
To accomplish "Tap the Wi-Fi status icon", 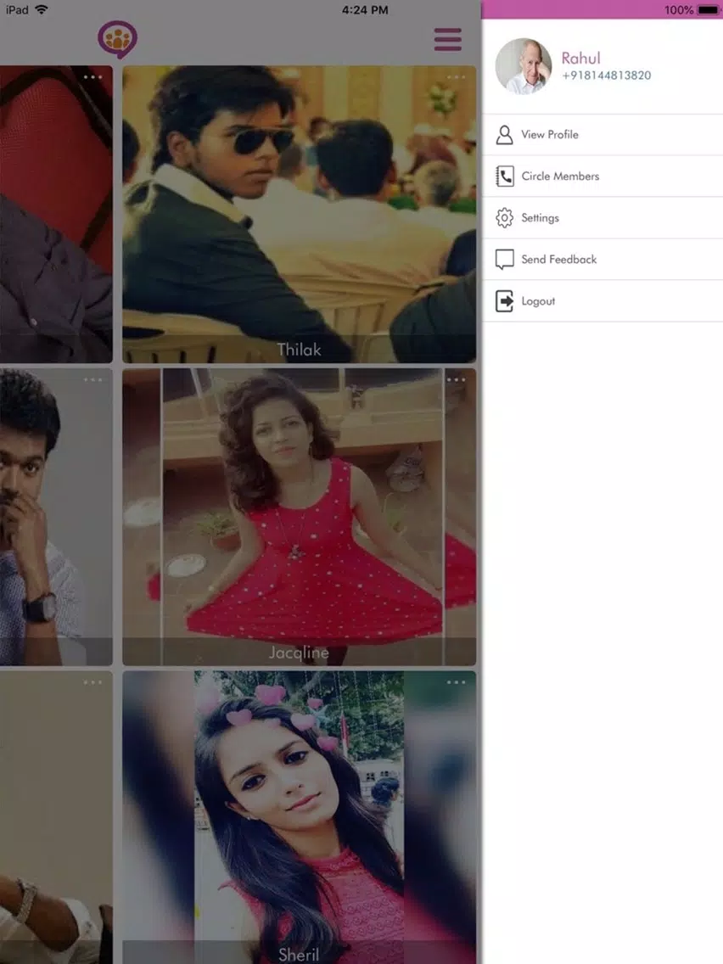I will point(42,10).
